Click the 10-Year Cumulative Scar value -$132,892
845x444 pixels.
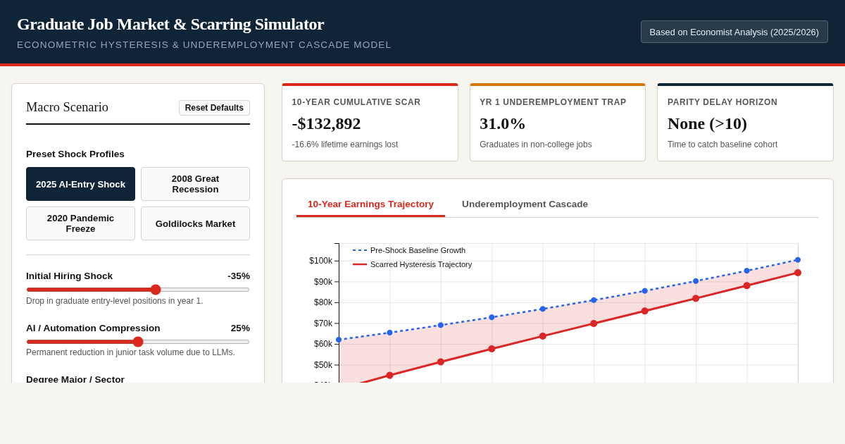coord(326,123)
